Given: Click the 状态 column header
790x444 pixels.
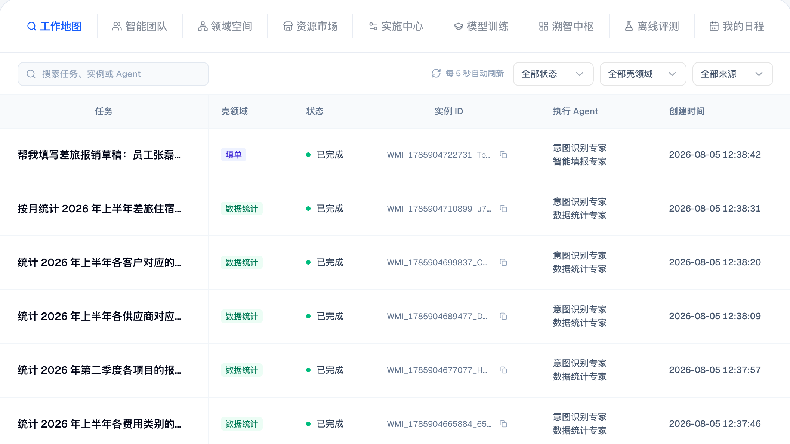Looking at the screenshot, I should coord(315,111).
